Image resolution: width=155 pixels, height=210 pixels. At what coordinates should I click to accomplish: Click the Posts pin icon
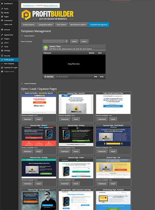(x=2, y=9)
